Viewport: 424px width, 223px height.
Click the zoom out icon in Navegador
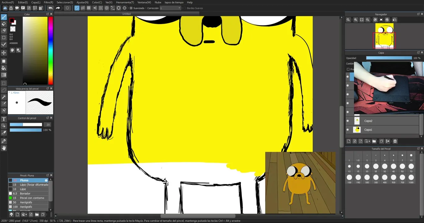(x=367, y=20)
